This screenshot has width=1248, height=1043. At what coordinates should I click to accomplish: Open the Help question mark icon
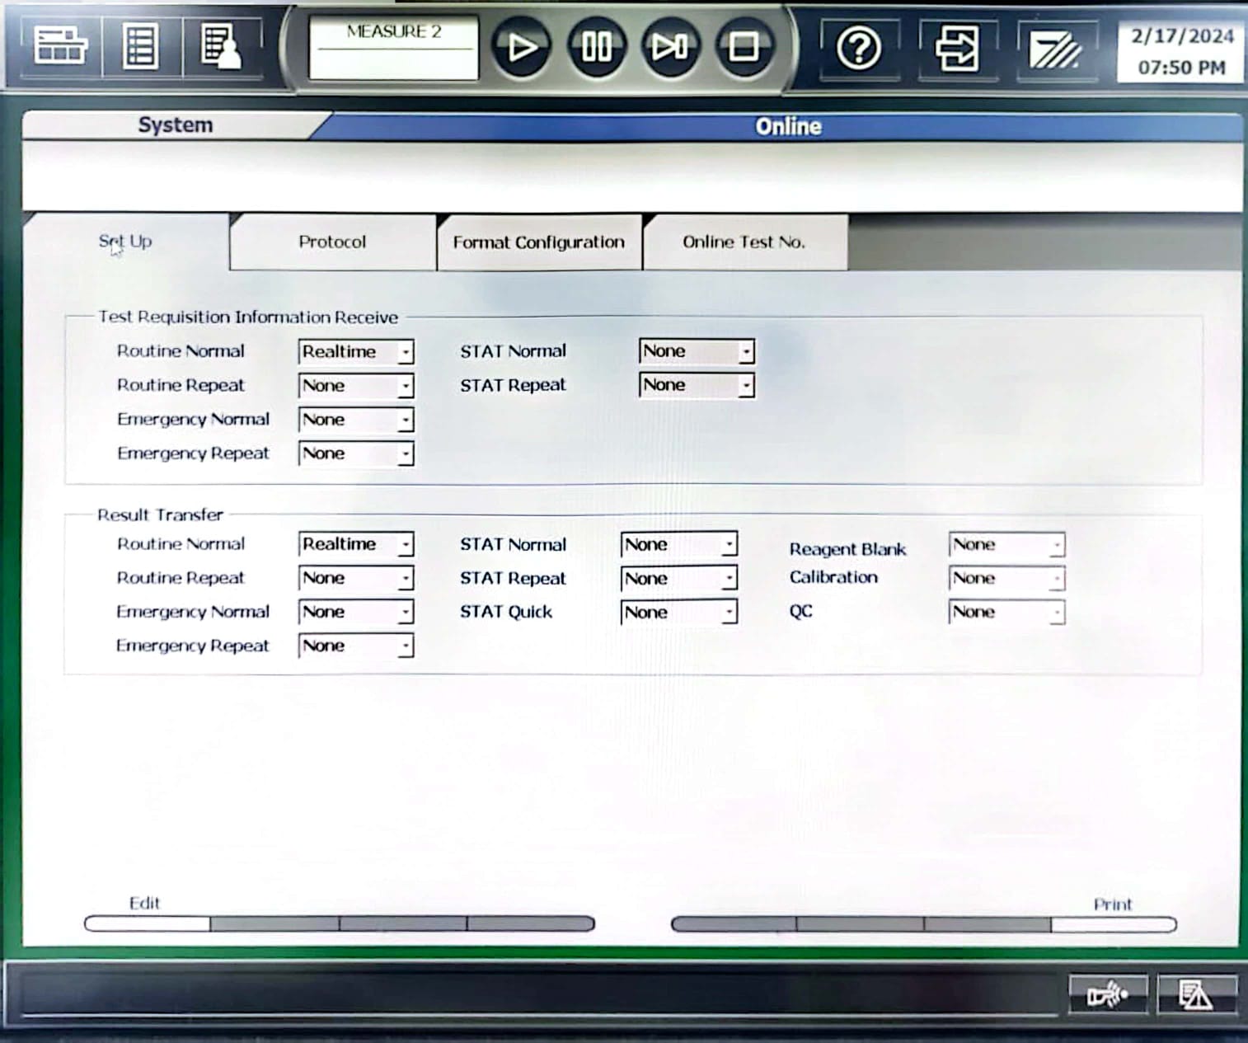pyautogui.click(x=858, y=49)
